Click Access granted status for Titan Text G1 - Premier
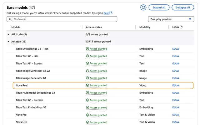Image resolution: width=200 pixels, height=125 pixels. point(97,100)
